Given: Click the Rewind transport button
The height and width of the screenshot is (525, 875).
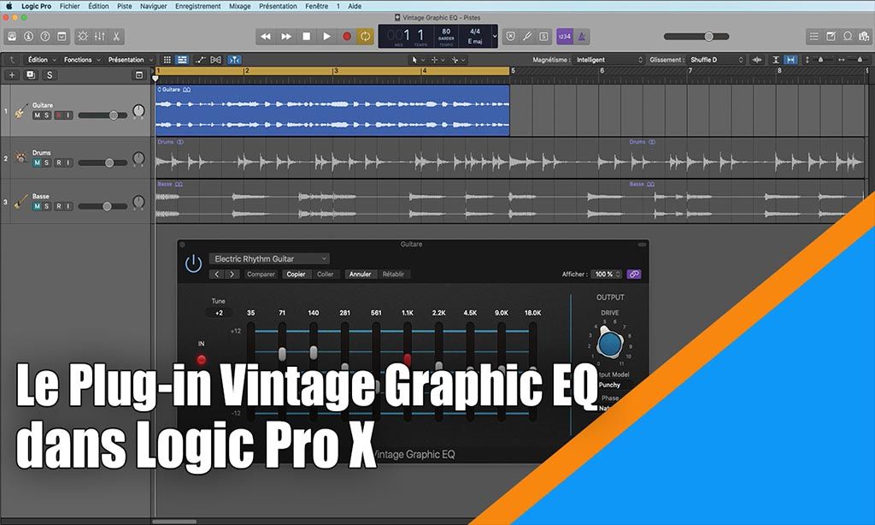Looking at the screenshot, I should tap(266, 36).
